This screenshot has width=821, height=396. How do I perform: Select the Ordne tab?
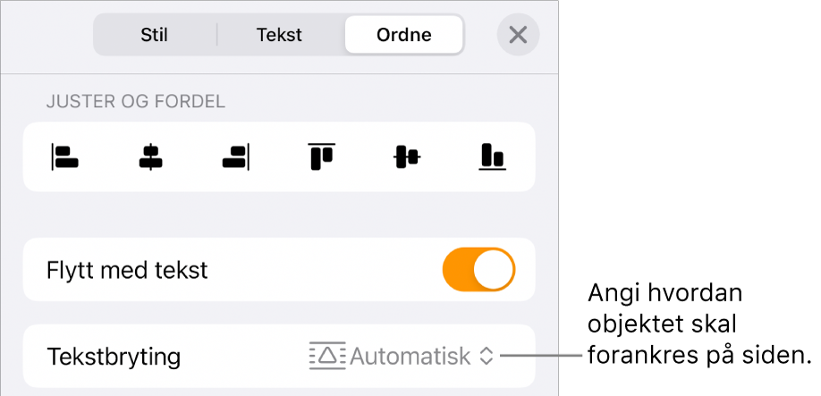403,35
